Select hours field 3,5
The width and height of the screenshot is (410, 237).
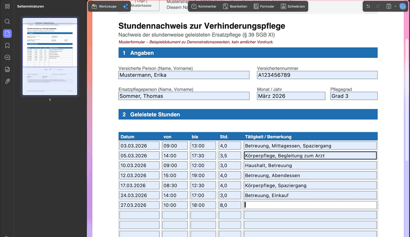point(230,156)
